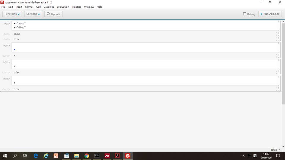Screen dimensions: 285x160
Task: Select cell bracket of Out[12]
Action: [x=278, y=89]
